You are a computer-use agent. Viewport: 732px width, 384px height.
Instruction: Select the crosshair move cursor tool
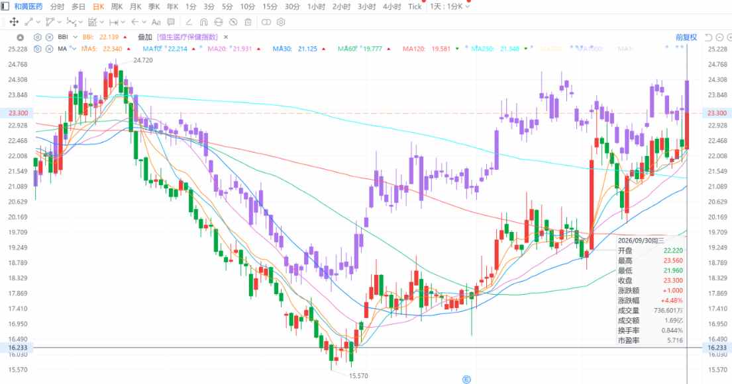point(14,22)
